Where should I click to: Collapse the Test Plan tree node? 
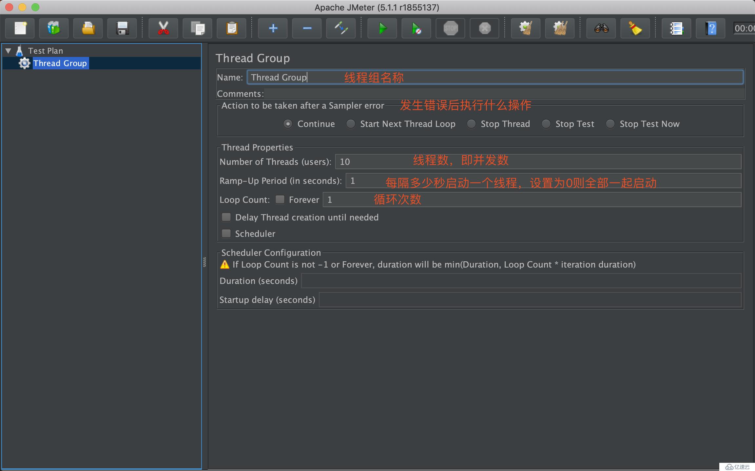[x=9, y=51]
